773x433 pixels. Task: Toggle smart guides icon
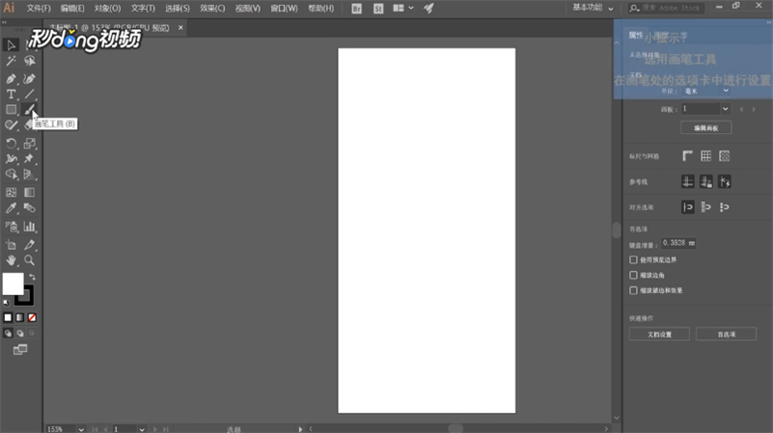click(x=724, y=181)
